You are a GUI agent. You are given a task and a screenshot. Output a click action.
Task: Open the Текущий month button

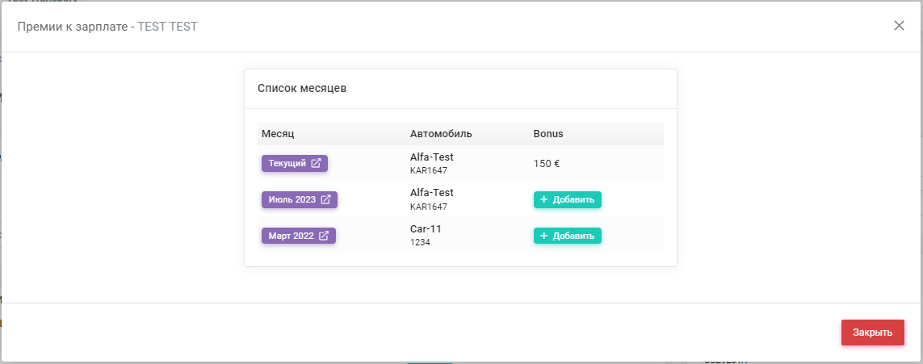click(294, 164)
